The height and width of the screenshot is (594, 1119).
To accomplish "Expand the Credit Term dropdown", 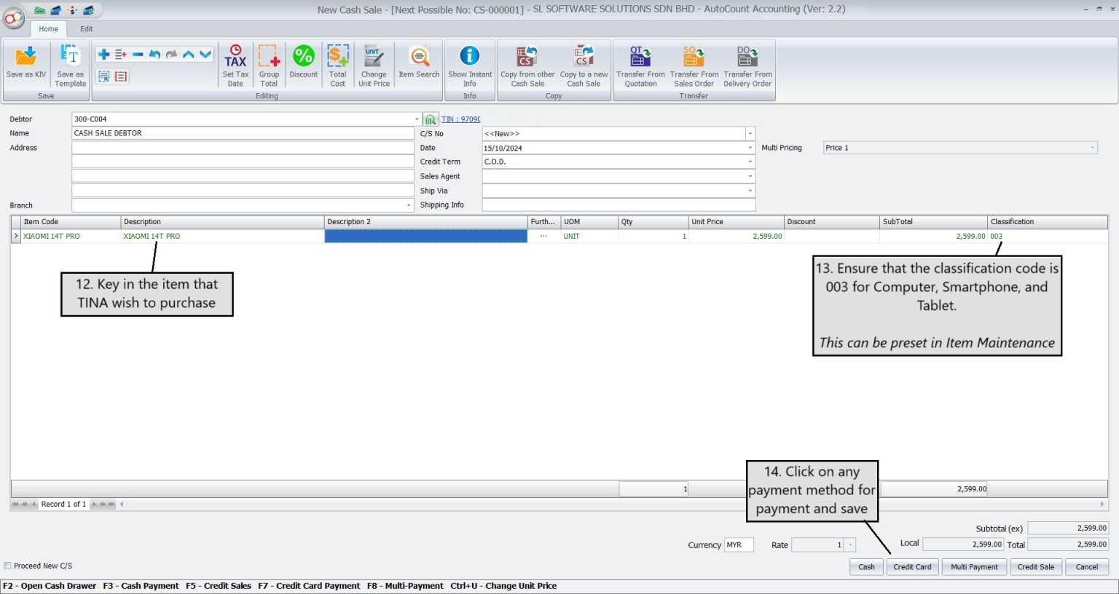I will (750, 162).
